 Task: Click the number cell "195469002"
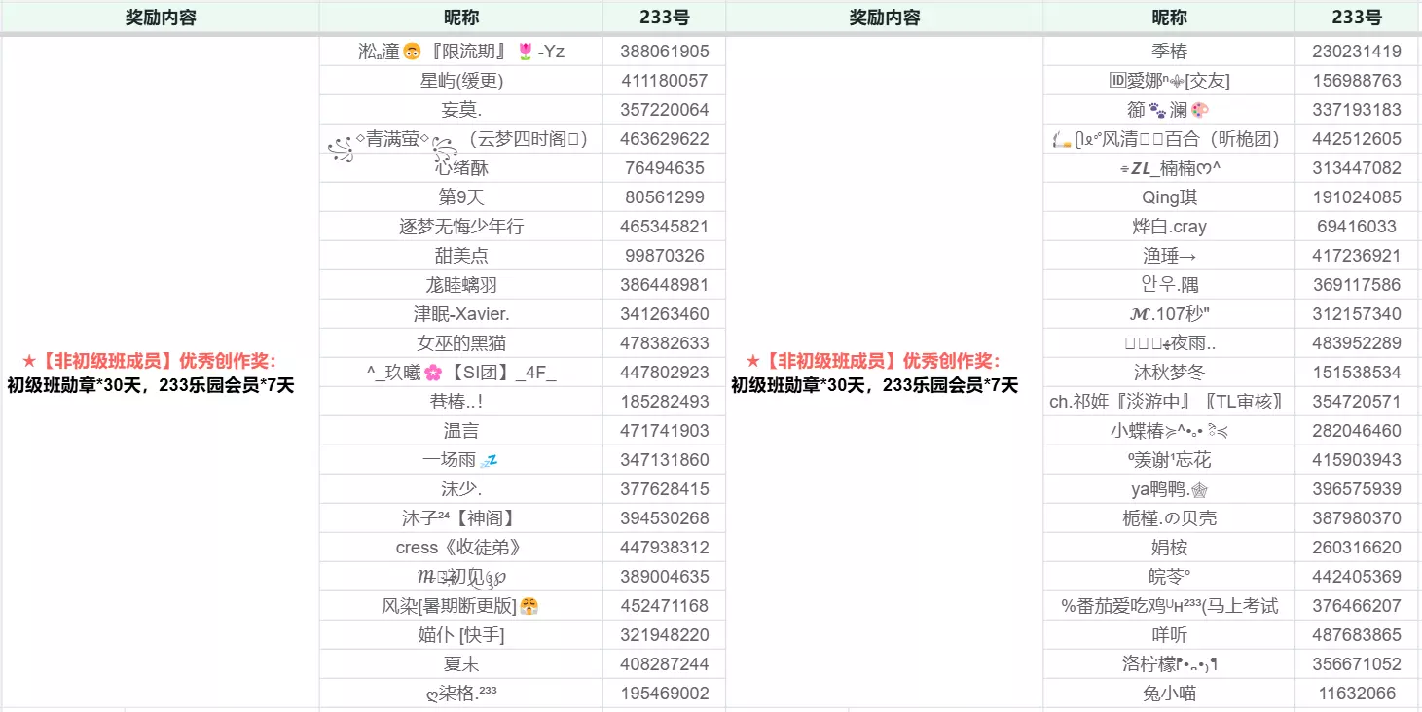pos(665,694)
